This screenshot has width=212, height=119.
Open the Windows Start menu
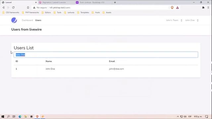(3, 116)
